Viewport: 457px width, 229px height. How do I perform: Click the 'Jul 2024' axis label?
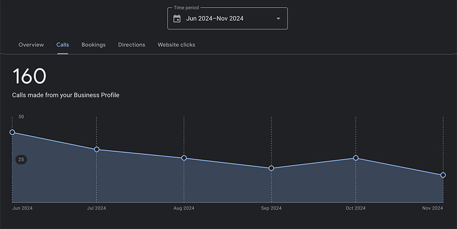(x=96, y=208)
